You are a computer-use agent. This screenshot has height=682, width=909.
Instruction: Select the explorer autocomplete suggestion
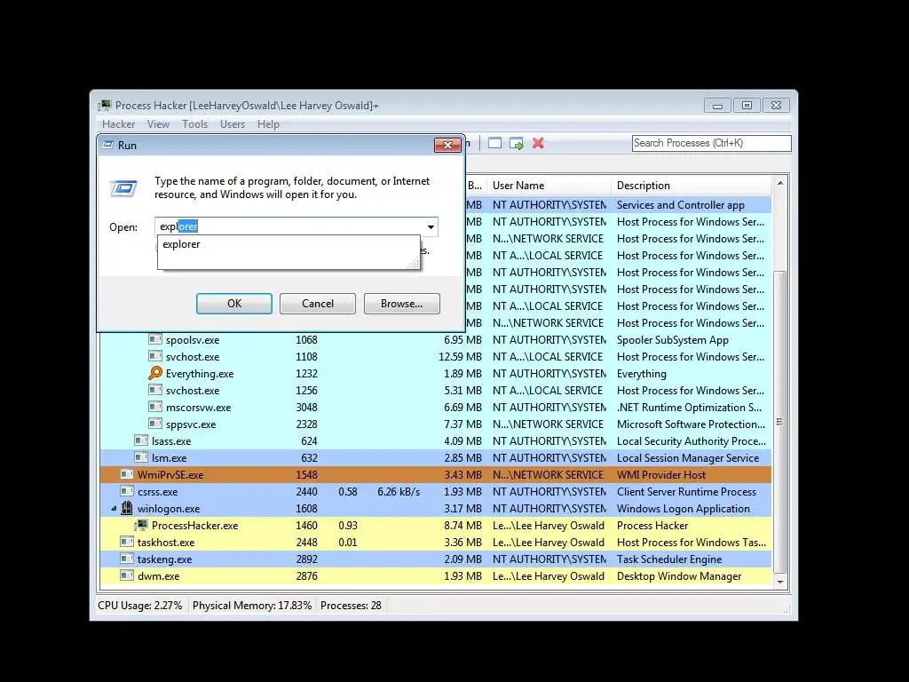(289, 244)
